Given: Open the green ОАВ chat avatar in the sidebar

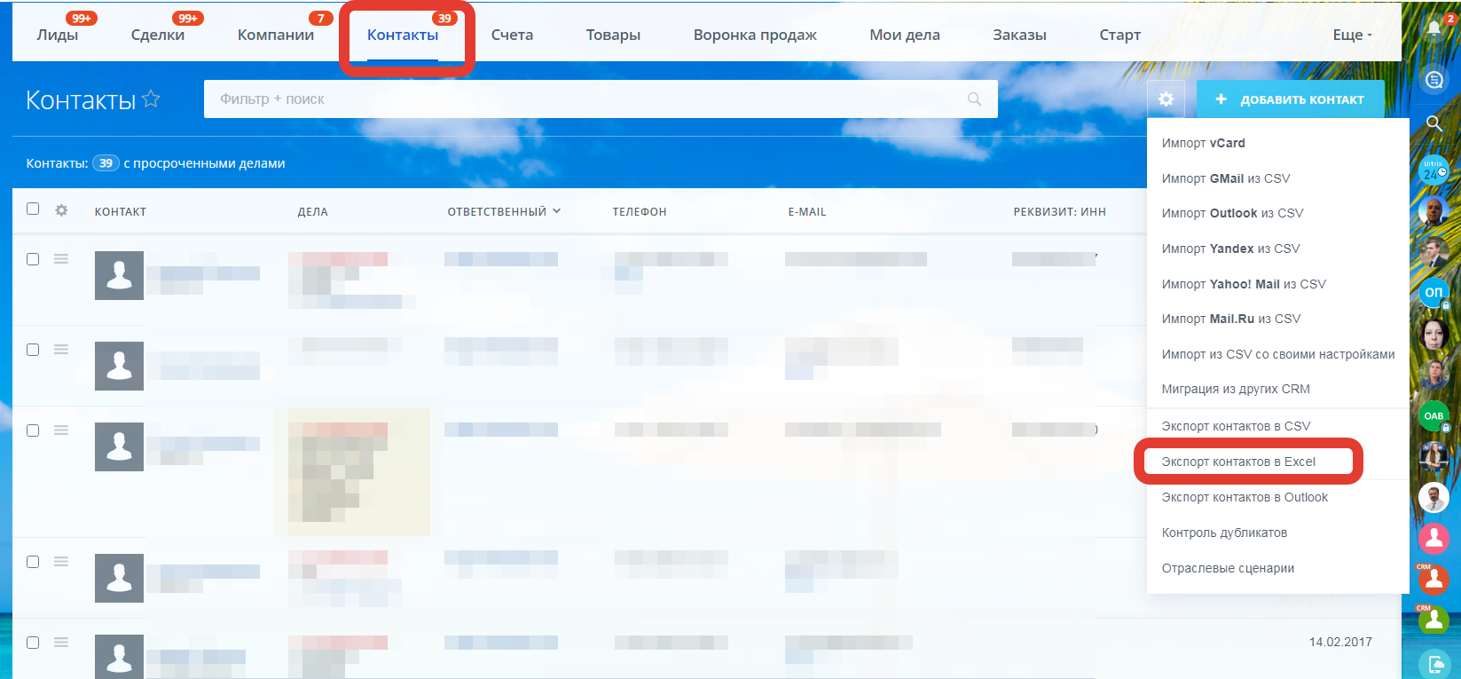Looking at the screenshot, I should [1434, 415].
